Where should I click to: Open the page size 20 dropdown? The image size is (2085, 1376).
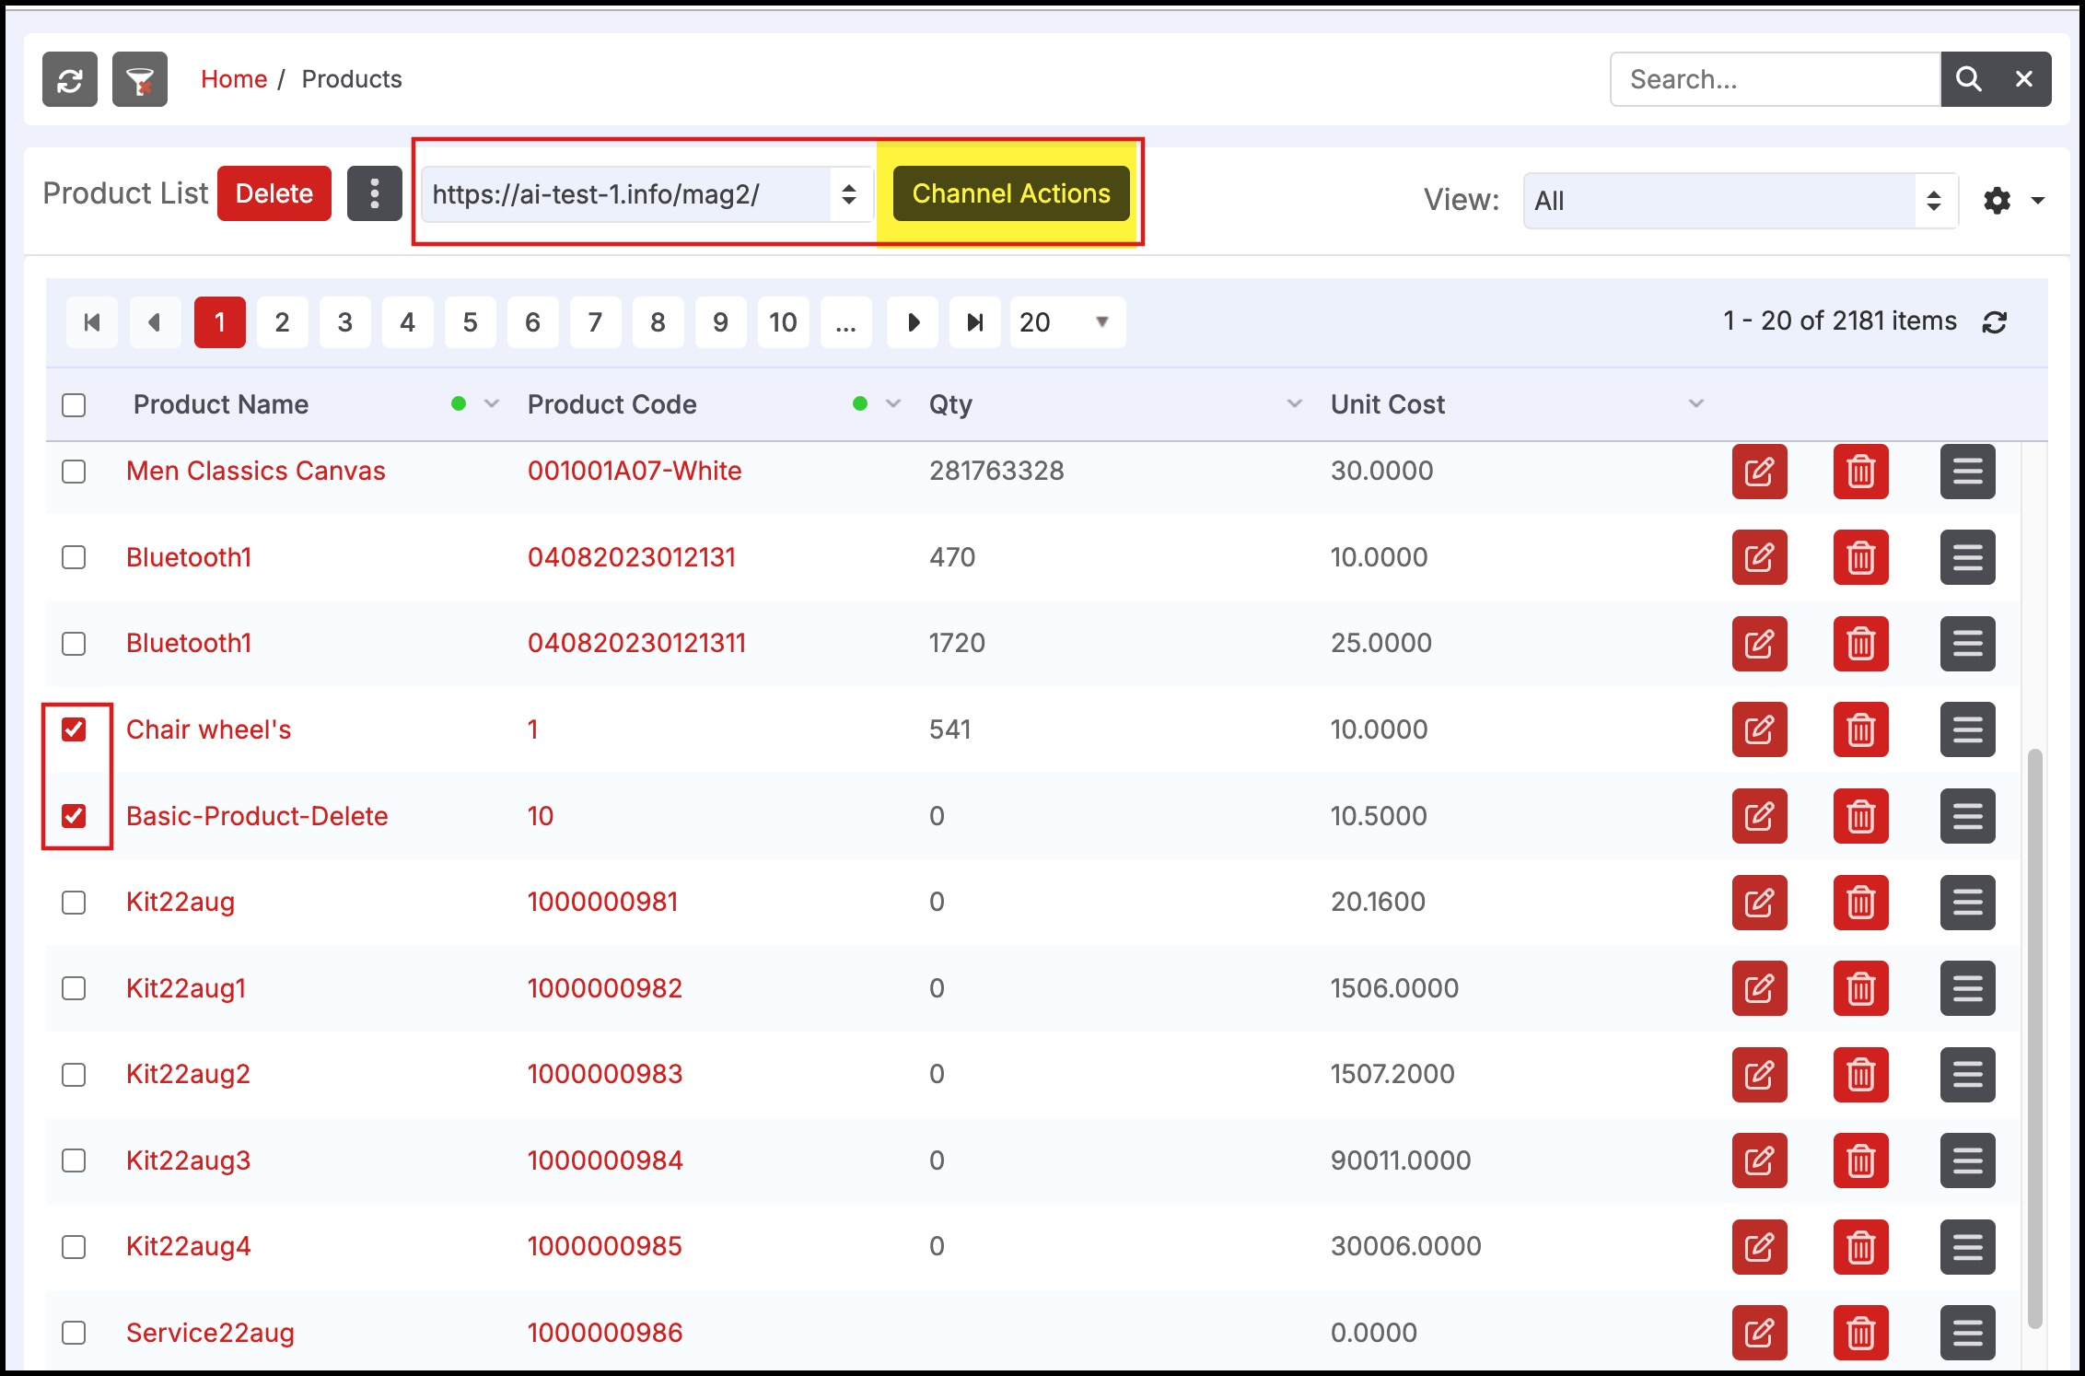tap(1067, 322)
